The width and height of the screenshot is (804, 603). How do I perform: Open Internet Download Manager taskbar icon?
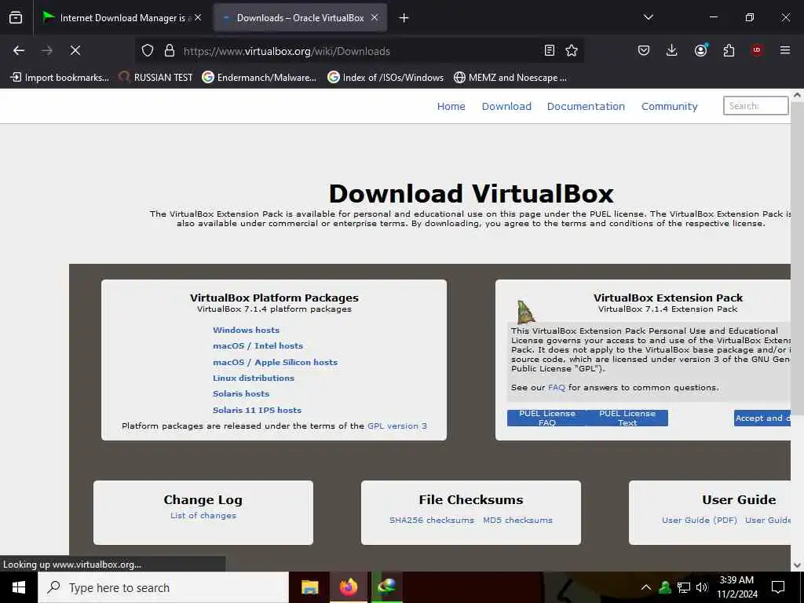386,587
